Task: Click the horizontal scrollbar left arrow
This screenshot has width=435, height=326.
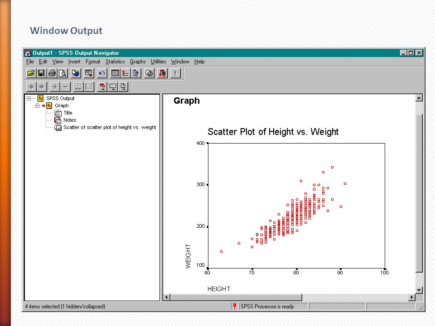Action: [166, 297]
